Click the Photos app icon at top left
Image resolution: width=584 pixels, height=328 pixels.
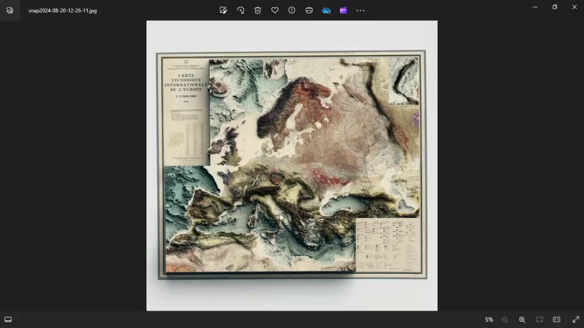tap(10, 10)
